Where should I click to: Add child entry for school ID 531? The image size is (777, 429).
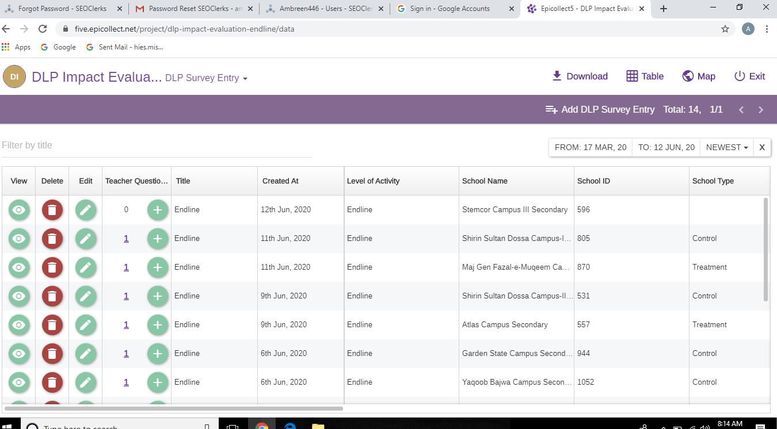coord(158,296)
